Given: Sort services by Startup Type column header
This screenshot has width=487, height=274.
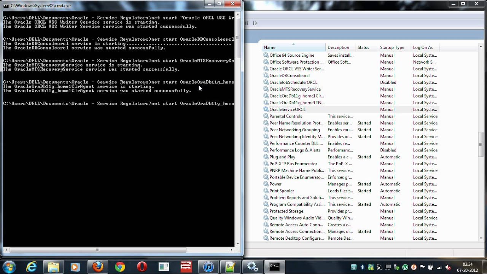Looking at the screenshot, I should pyautogui.click(x=394, y=47).
